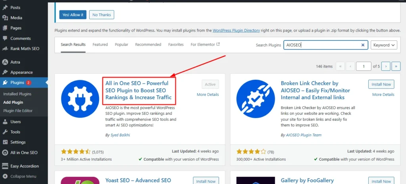Click the Users person icon
Image resolution: width=406 pixels, height=184 pixels.
click(x=5, y=122)
